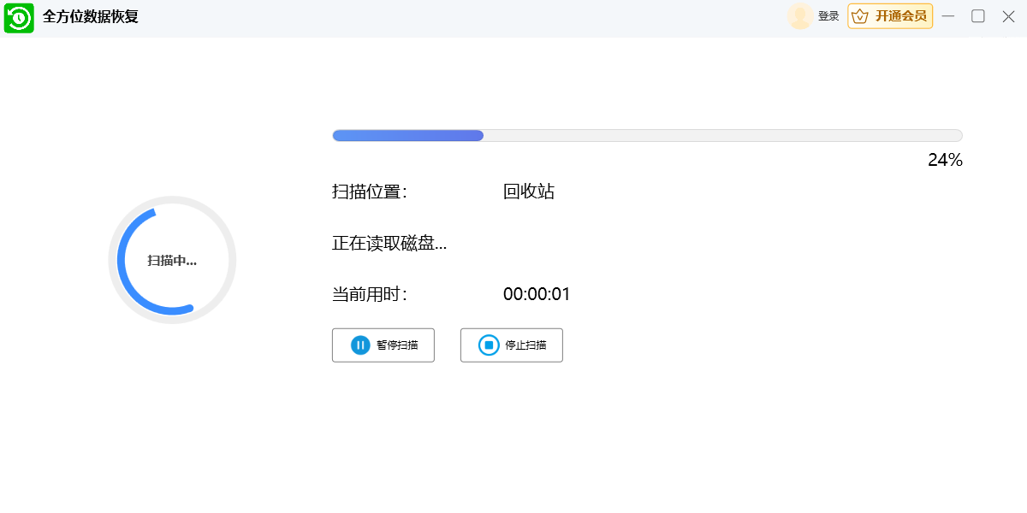Click the 全方位数据恢复 window title

(91, 17)
